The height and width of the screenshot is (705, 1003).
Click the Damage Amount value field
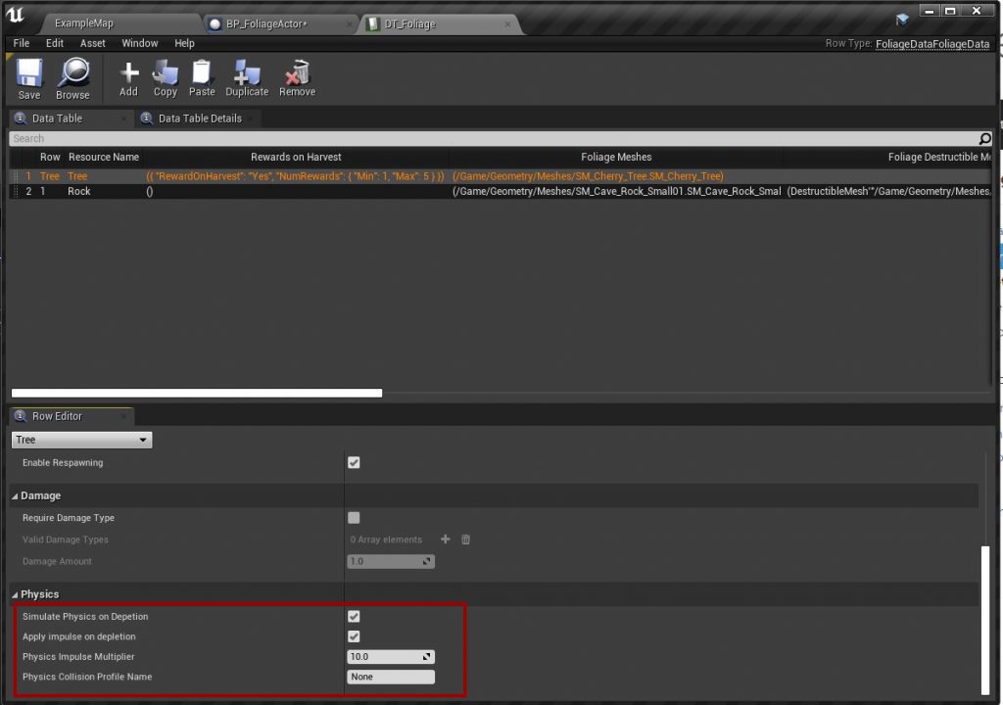pyautogui.click(x=391, y=561)
